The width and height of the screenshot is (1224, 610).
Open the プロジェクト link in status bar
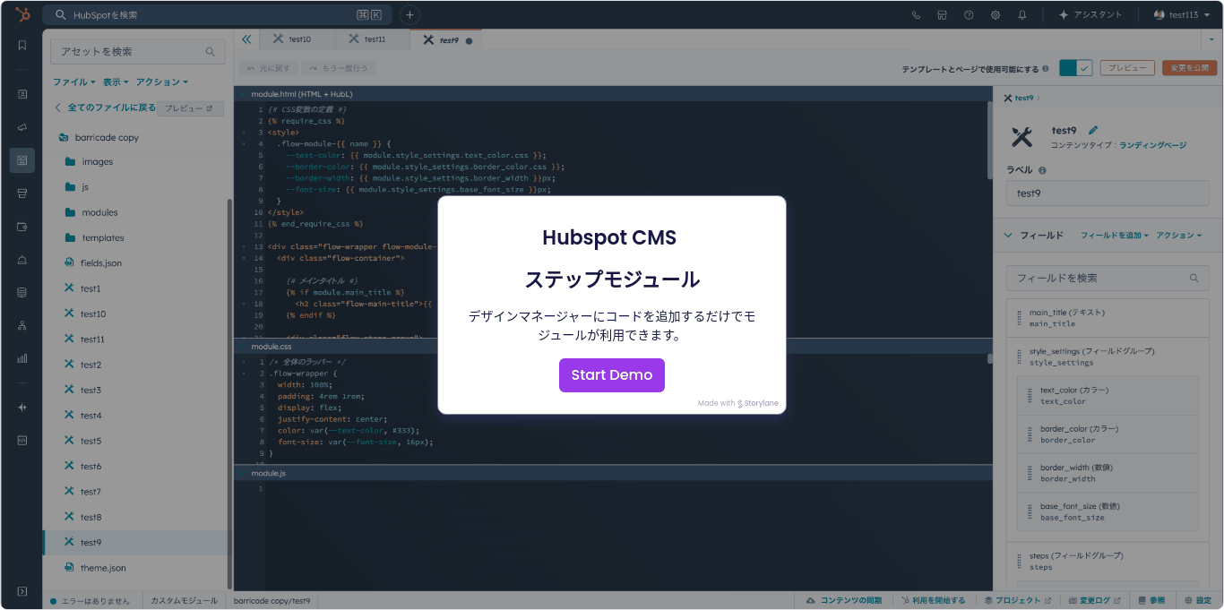tap(1017, 600)
